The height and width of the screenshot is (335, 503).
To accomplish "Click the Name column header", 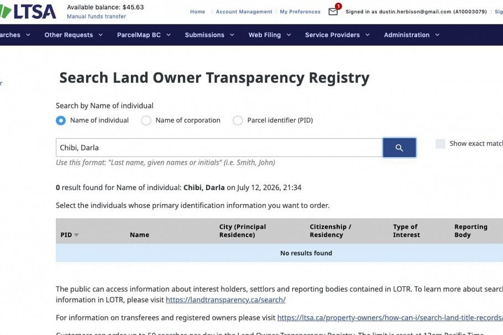I will click(139, 235).
